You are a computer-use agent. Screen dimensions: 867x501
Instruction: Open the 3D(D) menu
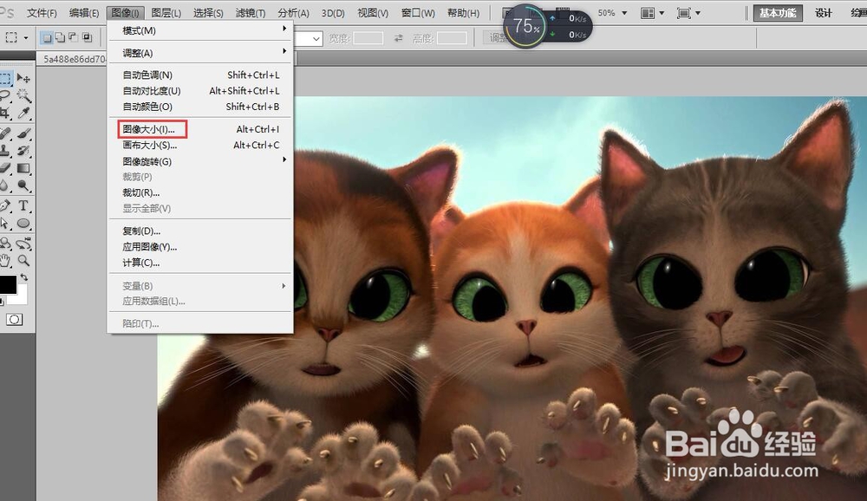[333, 13]
